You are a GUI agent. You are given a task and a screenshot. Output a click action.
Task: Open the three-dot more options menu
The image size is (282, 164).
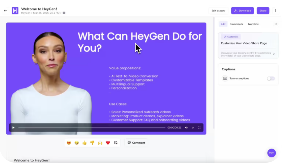coord(275,11)
